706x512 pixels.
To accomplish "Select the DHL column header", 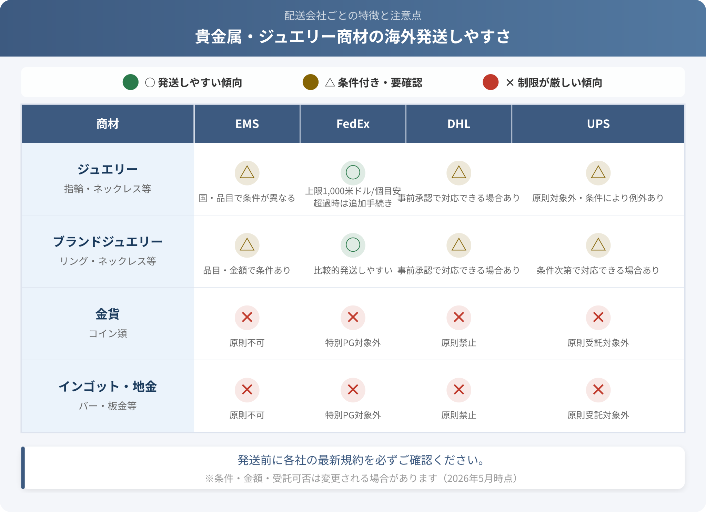I will click(458, 124).
